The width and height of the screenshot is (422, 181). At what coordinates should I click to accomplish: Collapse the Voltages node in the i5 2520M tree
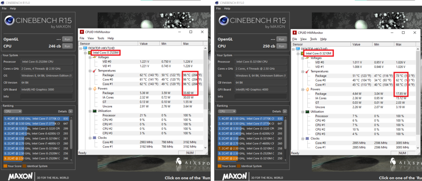tap(90, 57)
